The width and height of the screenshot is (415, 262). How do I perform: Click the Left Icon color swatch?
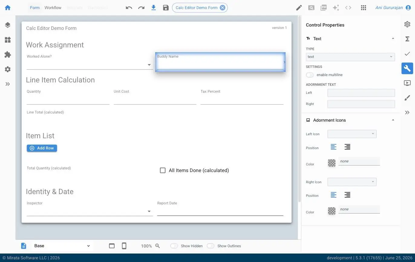point(332,163)
